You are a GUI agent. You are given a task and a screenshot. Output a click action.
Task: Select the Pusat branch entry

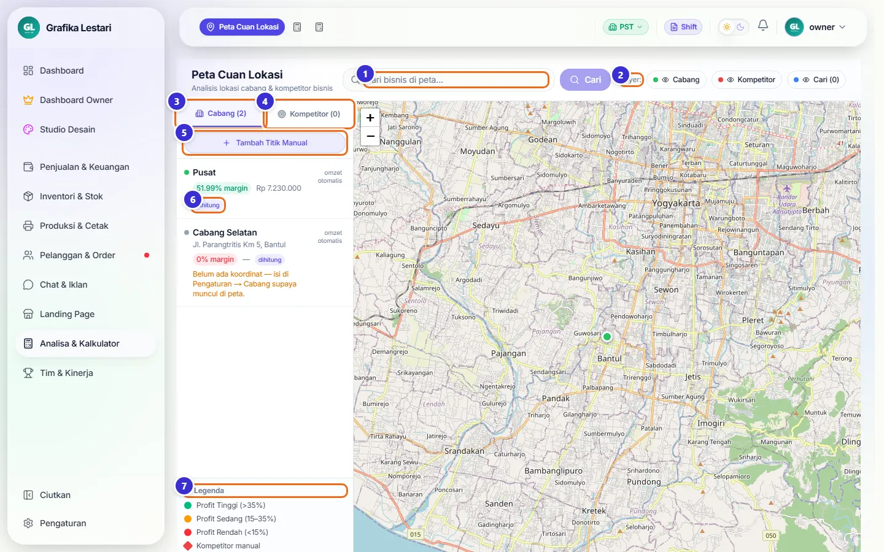click(265, 189)
